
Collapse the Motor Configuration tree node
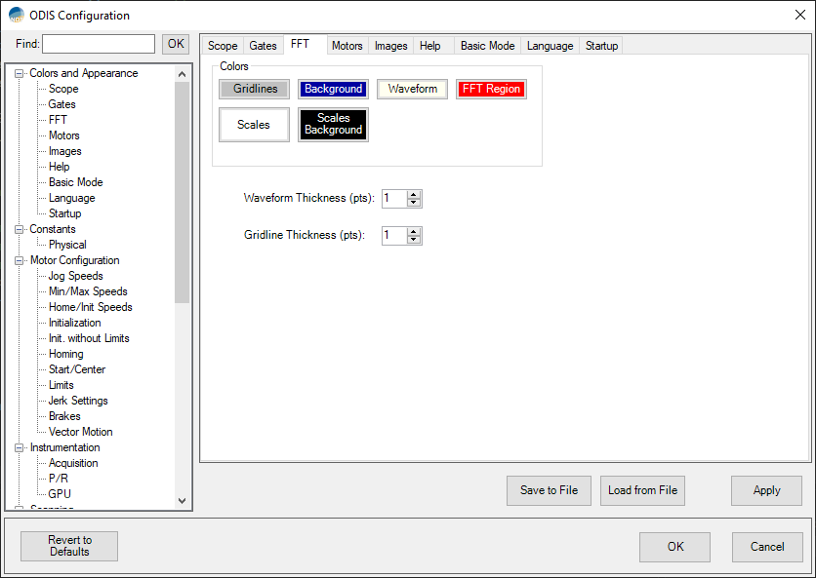tap(20, 260)
